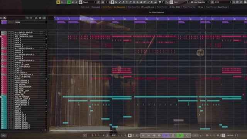Select the Zoom magnifier tool
Image resolution: width=247 pixels, height=139 pixels.
pyautogui.click(x=138, y=2)
